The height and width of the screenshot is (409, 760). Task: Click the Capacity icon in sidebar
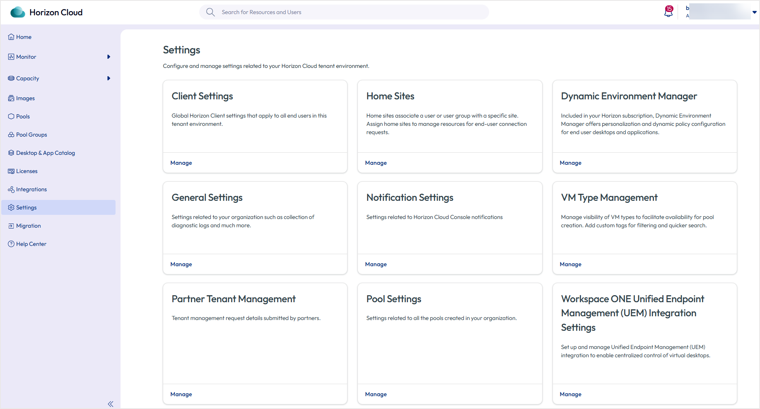pyautogui.click(x=11, y=78)
